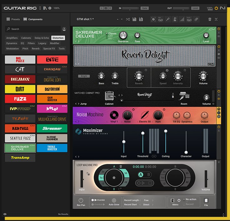Open the library browser icon in header
230x221 pixels.
[x=45, y=8]
